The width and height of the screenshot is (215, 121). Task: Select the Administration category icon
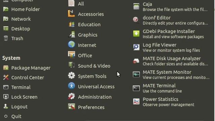point(72,96)
